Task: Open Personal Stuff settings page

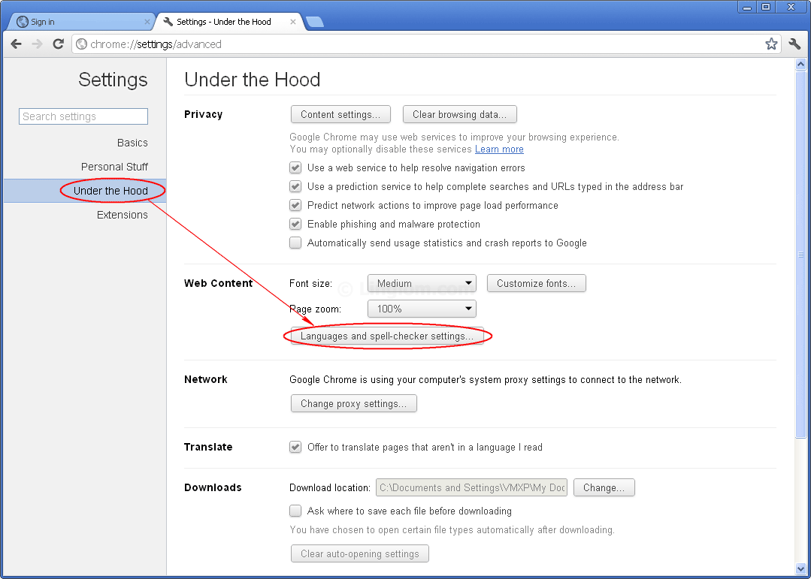Action: 114,167
